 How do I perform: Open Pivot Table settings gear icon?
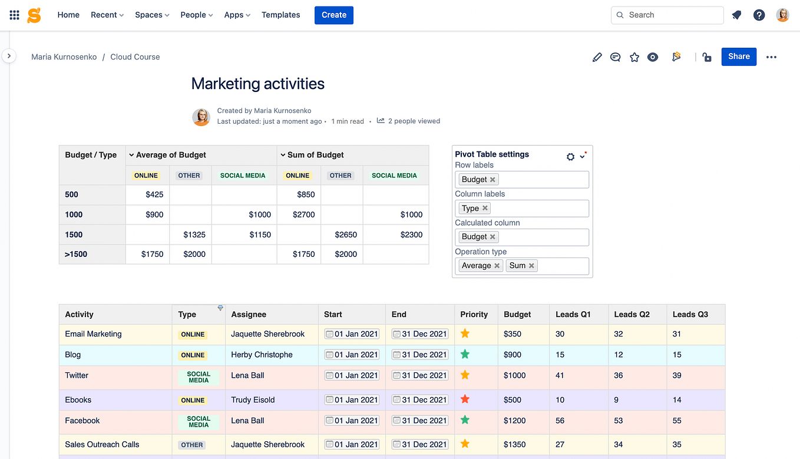click(570, 157)
